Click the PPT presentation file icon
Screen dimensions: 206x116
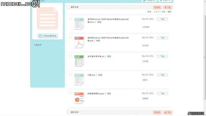click(79, 98)
